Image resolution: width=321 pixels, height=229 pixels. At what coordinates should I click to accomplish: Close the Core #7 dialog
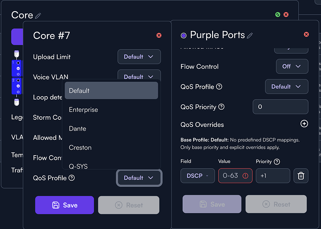coord(159,35)
